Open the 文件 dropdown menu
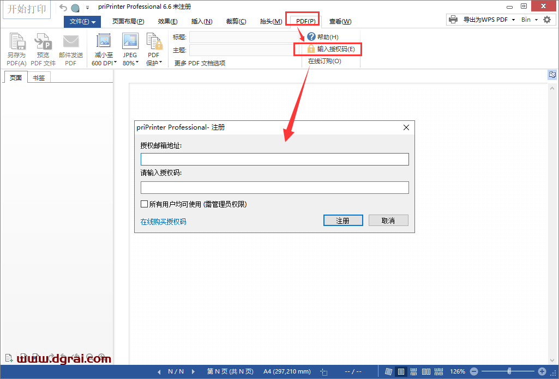 click(x=82, y=21)
